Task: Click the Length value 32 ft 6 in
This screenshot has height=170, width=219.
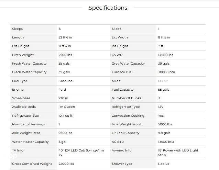Action: pyautogui.click(x=65, y=37)
